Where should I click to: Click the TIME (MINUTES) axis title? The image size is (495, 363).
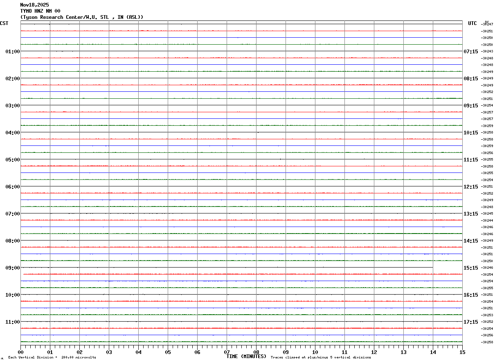point(246,356)
